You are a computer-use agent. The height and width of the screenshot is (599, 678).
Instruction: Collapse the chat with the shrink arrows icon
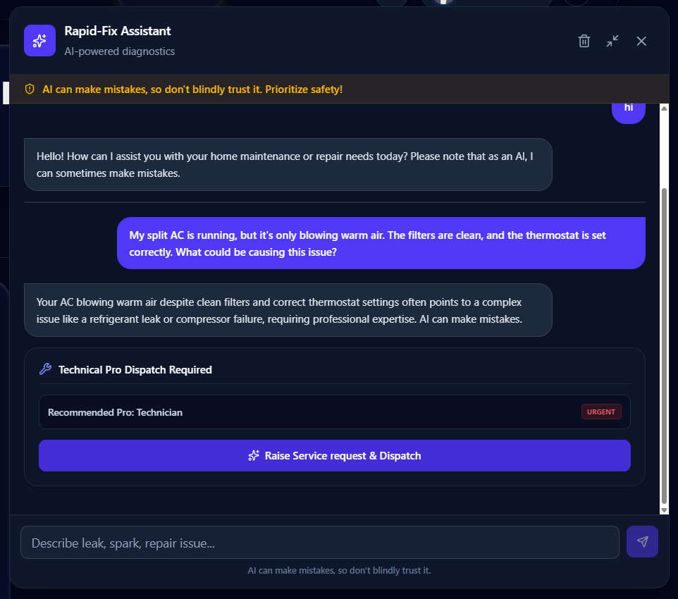click(x=612, y=41)
